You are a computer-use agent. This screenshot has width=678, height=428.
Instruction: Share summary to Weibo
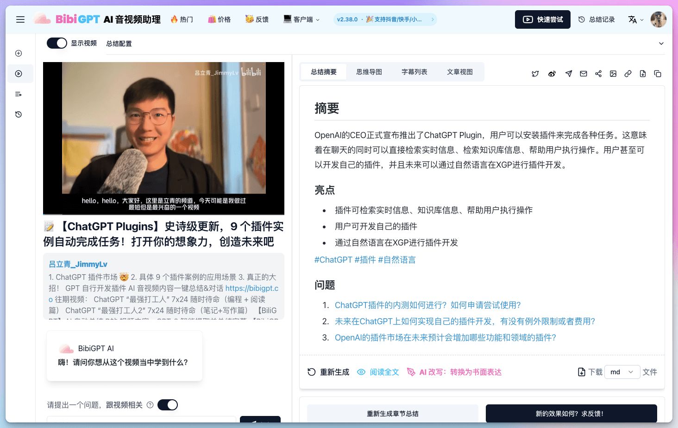tap(552, 74)
